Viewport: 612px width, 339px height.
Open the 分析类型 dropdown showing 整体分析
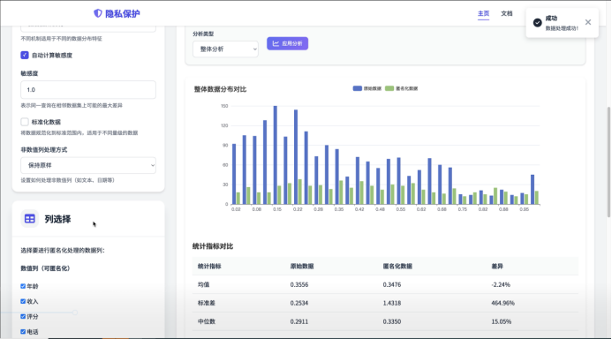[225, 49]
